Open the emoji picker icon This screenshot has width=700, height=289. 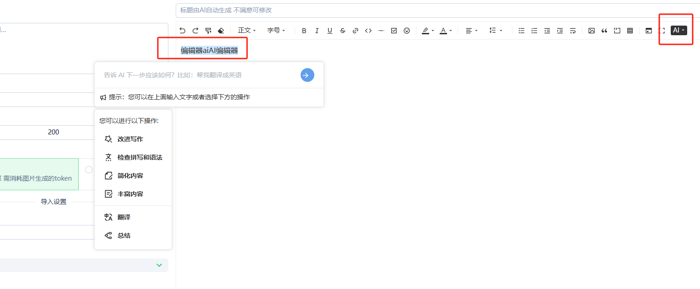[x=407, y=31]
